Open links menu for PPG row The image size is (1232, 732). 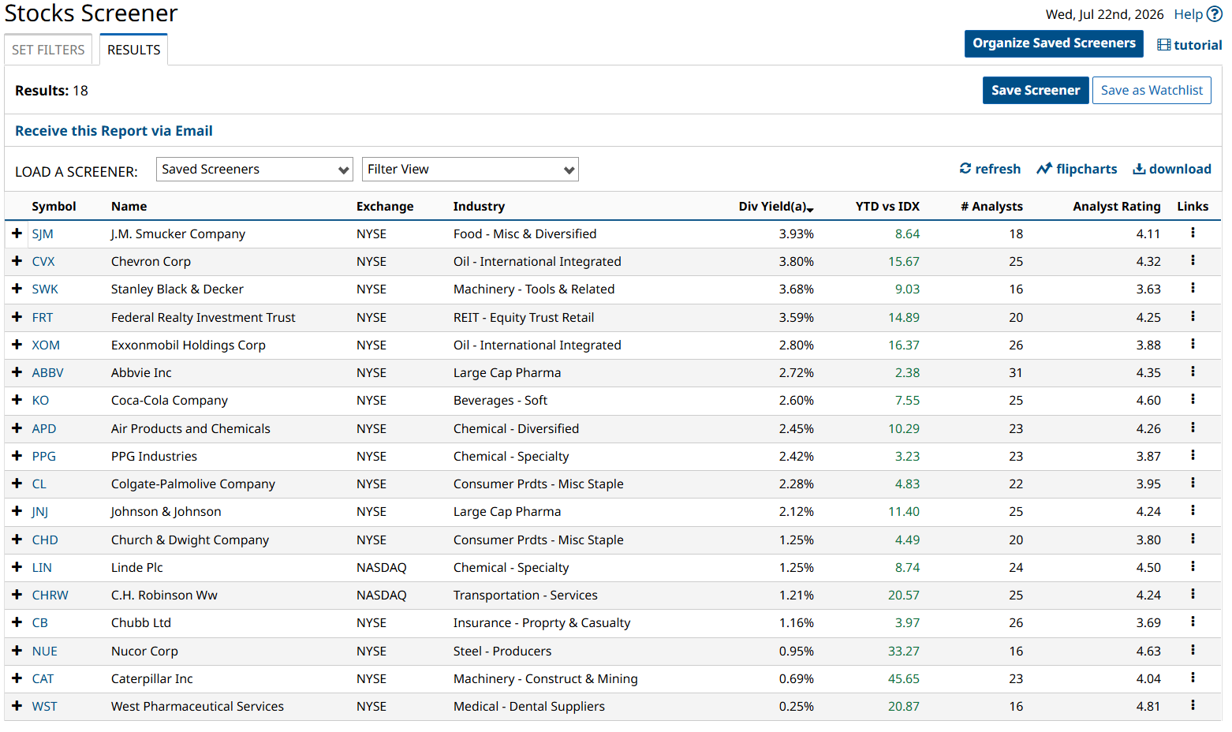1193,455
